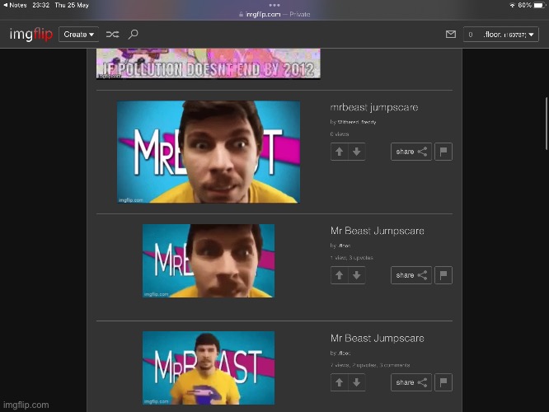
Task: Visit .floor profile on the 7-views post
Action: 345,353
